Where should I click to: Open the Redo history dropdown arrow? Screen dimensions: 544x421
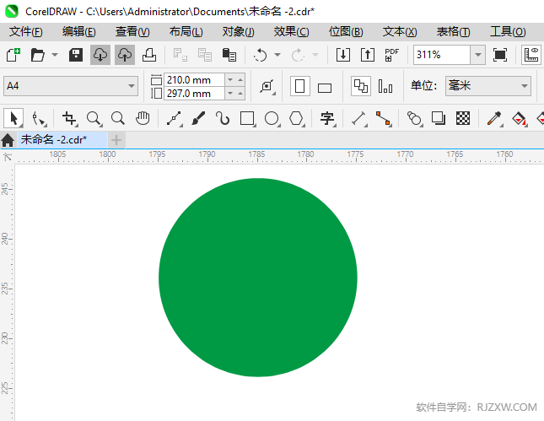click(x=315, y=55)
